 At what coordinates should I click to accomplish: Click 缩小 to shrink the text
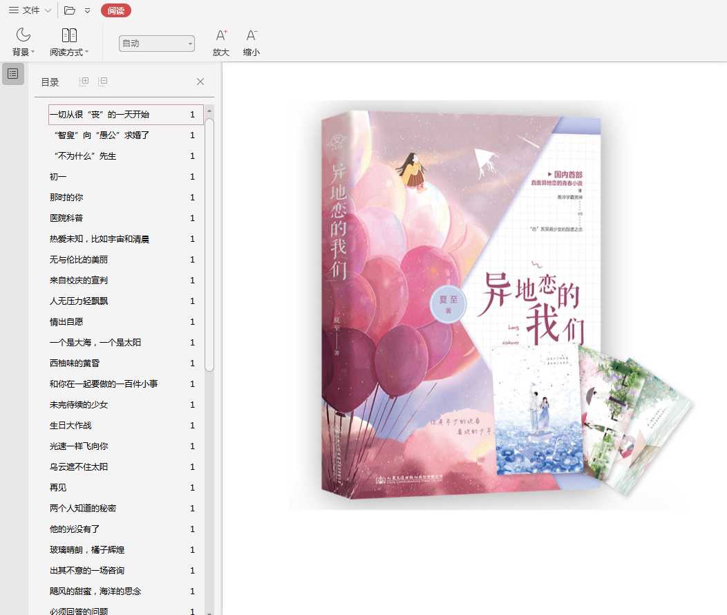coord(252,43)
